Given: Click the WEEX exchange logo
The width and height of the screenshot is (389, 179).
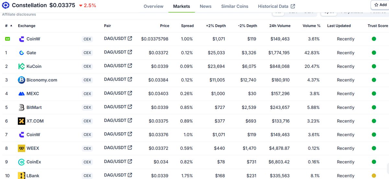Looking at the screenshot, I should coord(21,148).
